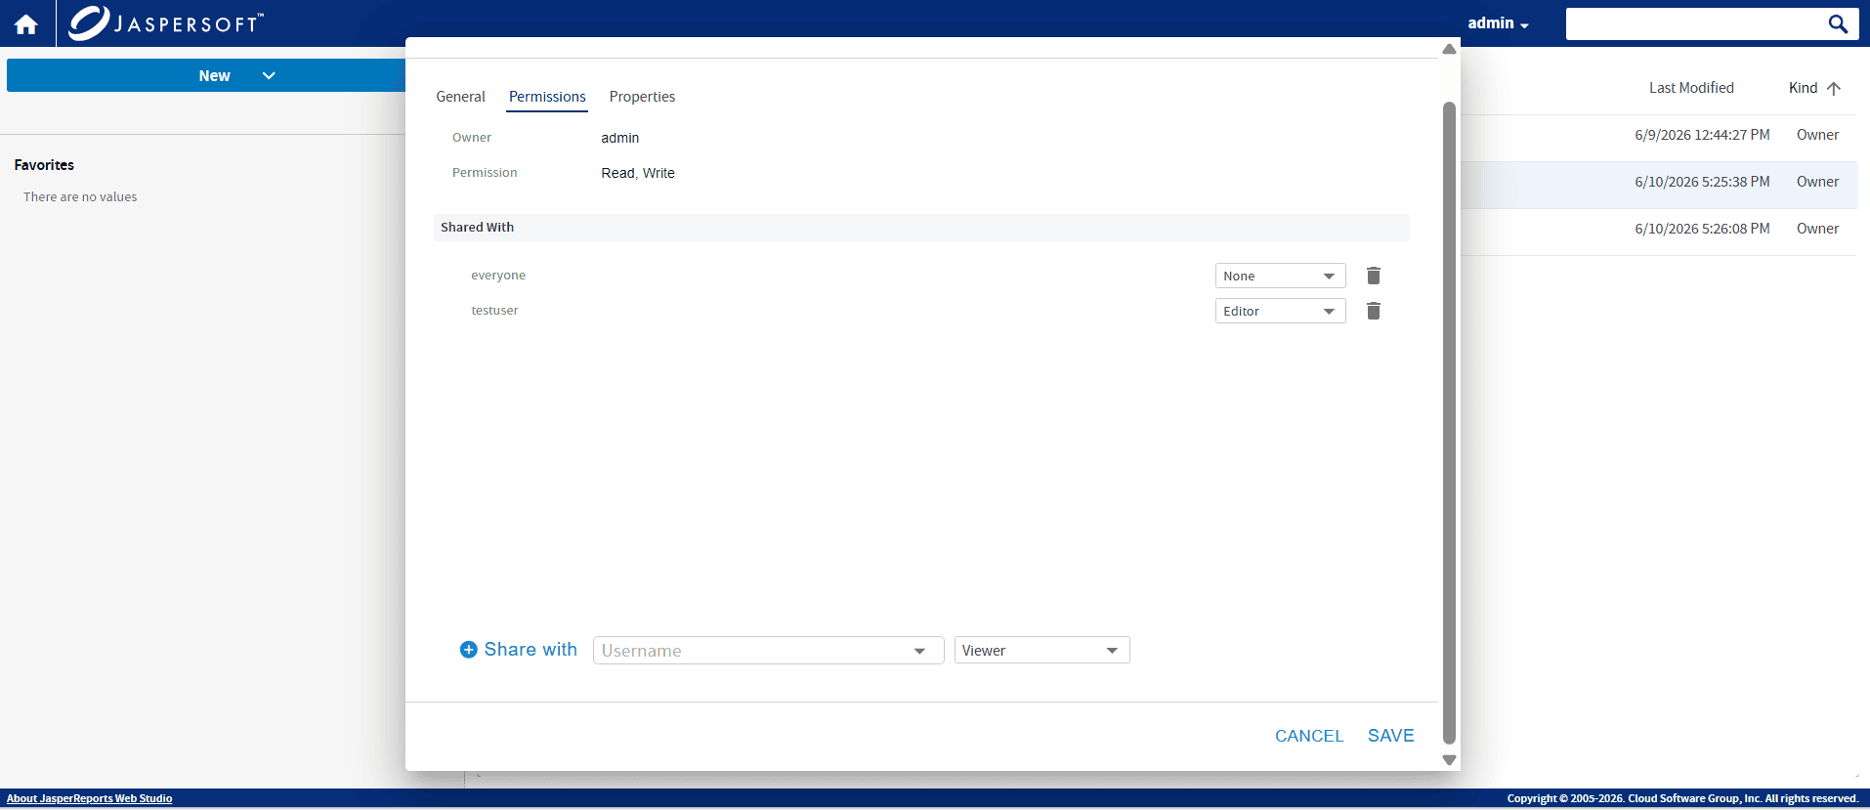Go to the home icon
This screenshot has height=810, width=1870.
[x=26, y=24]
